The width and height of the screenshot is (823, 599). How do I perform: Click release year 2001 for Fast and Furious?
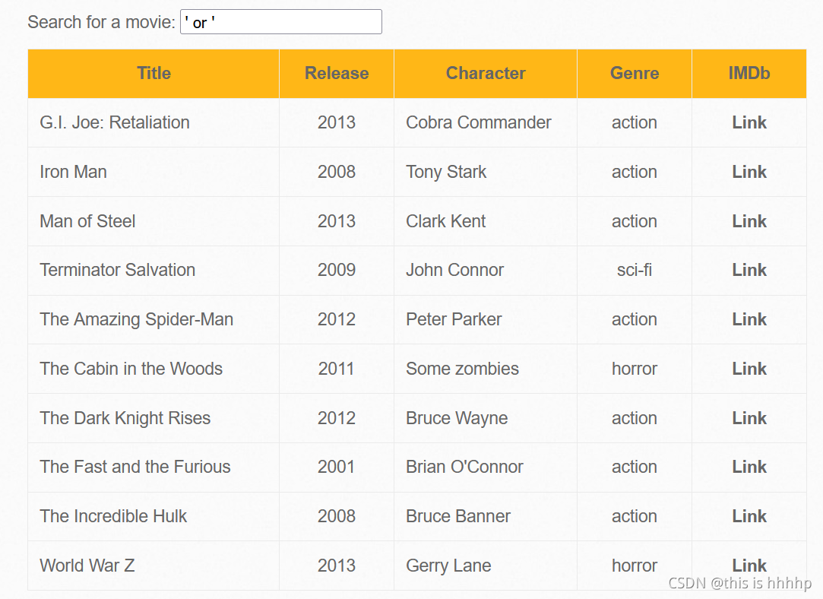tap(337, 467)
